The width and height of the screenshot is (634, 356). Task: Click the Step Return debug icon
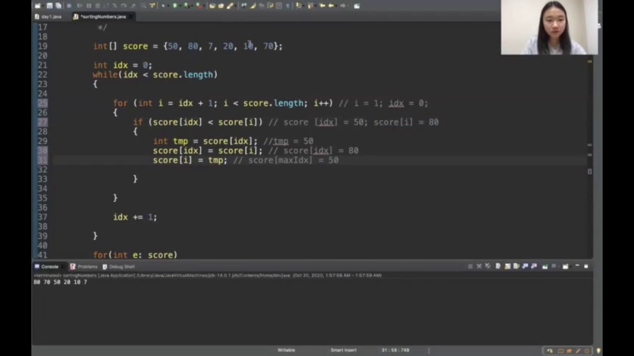click(132, 6)
